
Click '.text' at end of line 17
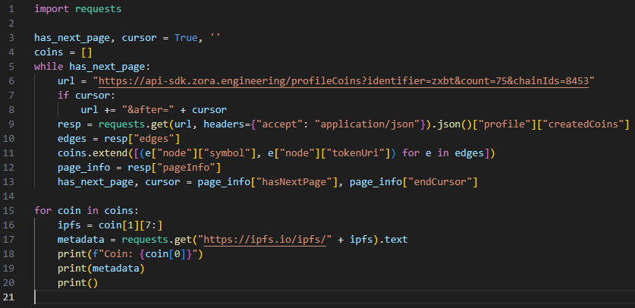[393, 240]
